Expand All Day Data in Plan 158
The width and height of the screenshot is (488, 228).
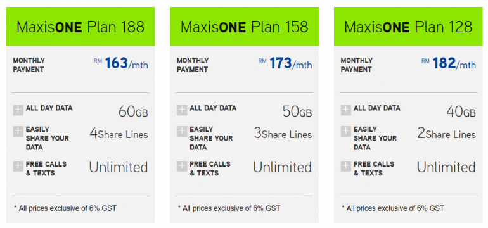(x=182, y=110)
